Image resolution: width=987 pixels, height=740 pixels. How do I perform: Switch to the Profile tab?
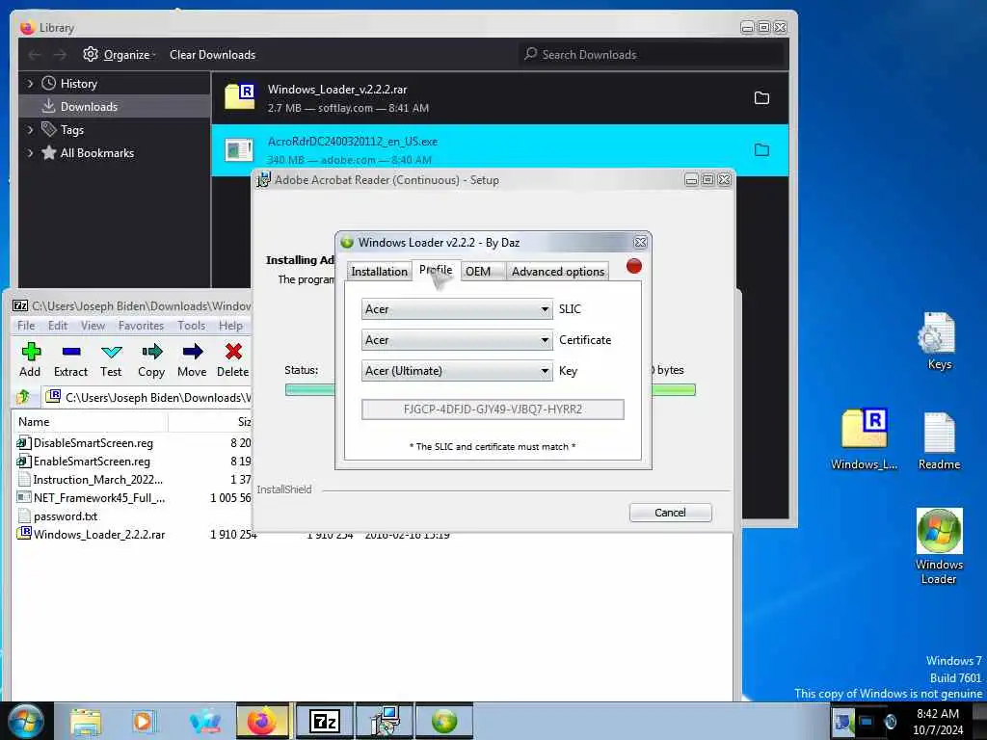436,270
